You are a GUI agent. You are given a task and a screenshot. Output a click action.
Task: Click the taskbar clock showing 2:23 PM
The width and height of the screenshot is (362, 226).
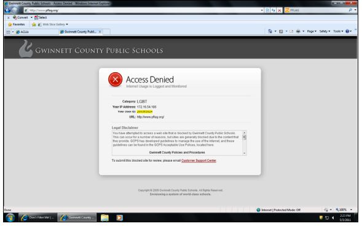[345, 217]
